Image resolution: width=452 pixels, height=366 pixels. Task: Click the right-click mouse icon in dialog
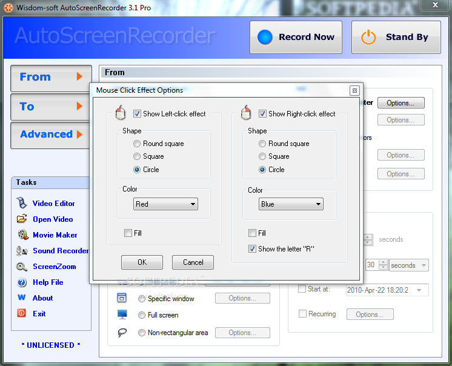click(x=246, y=113)
